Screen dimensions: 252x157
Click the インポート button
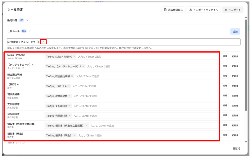pyautogui.click(x=233, y=10)
